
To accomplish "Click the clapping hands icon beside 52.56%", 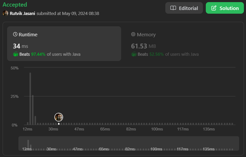I will tap(134, 54).
